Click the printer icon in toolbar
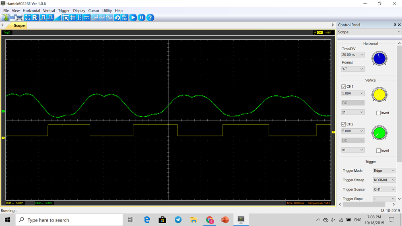The width and height of the screenshot is (402, 226). 19,17
